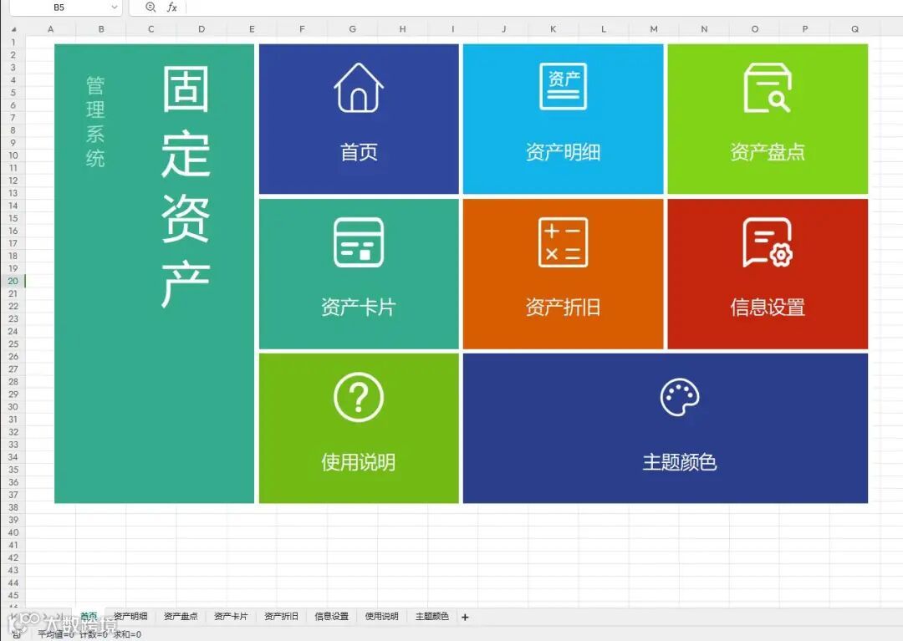Select row 40 header
Viewport: 903px width, 641px height.
tap(13, 532)
